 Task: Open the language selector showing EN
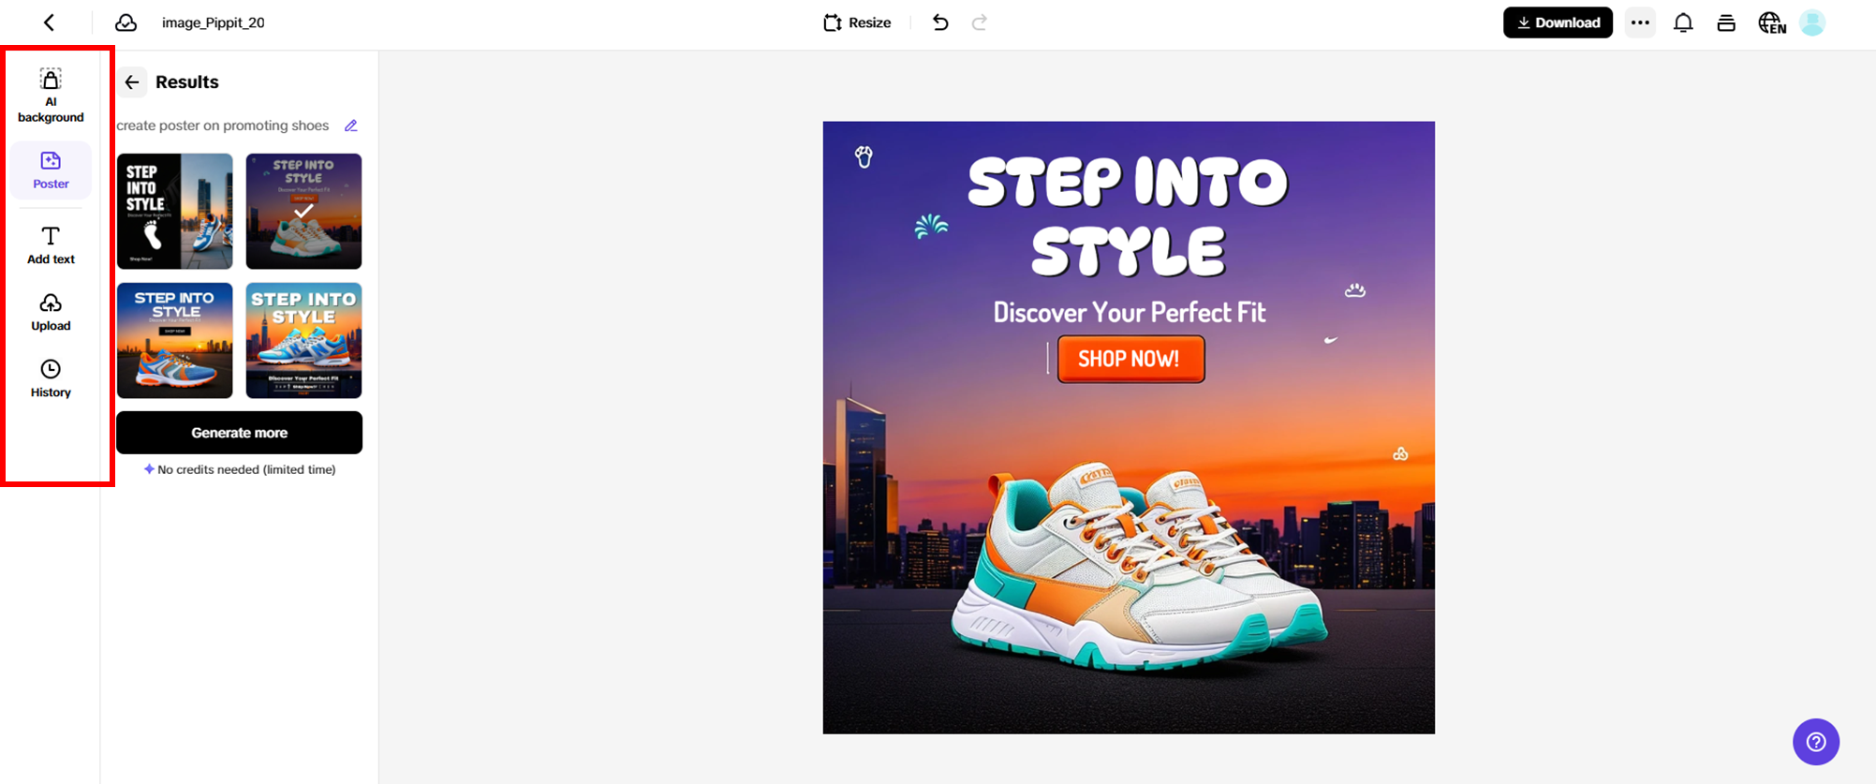[1772, 22]
